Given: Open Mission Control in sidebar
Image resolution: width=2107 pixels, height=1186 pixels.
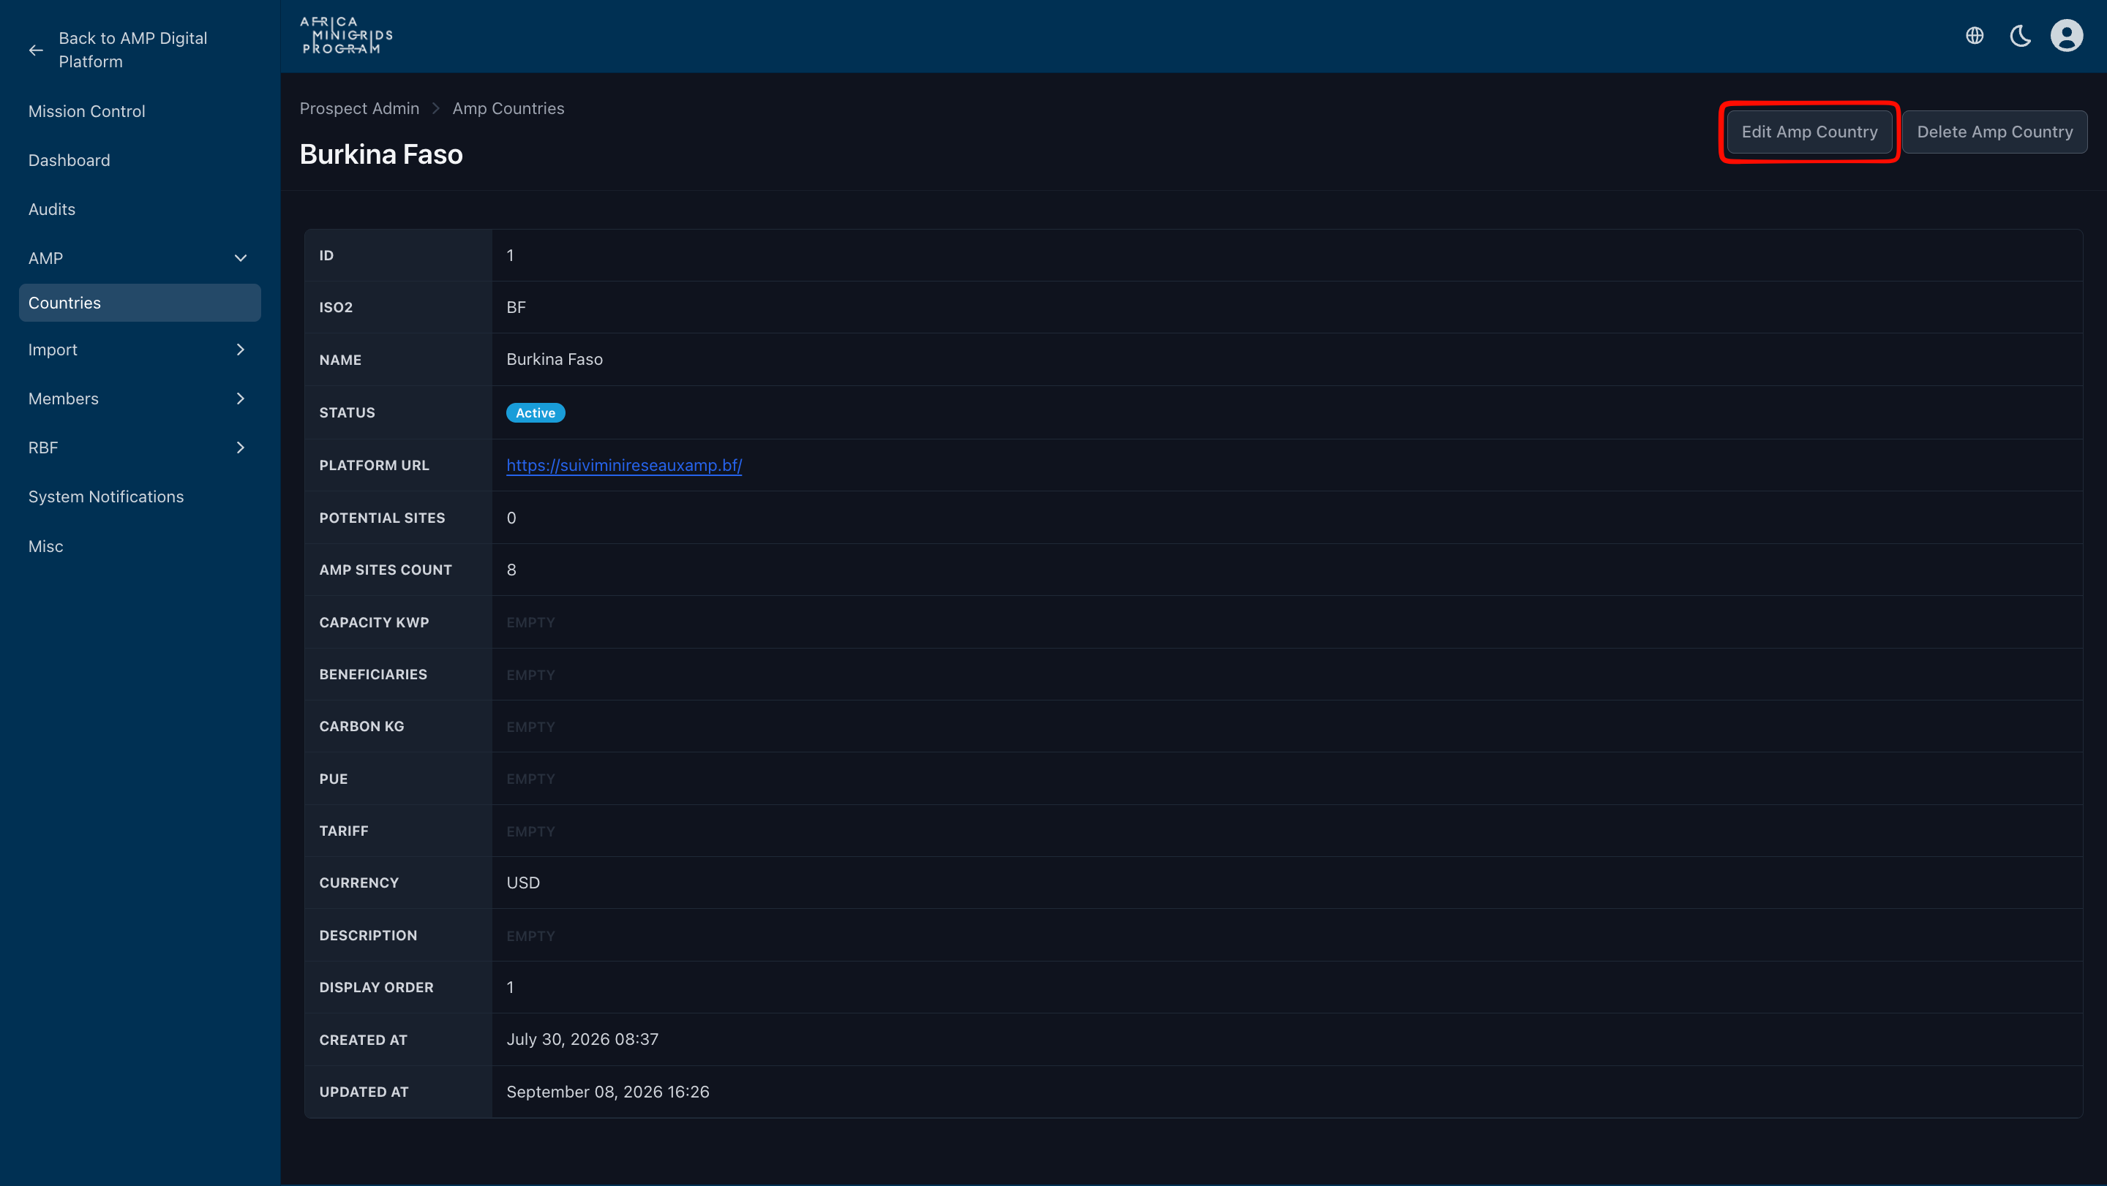Looking at the screenshot, I should pos(87,111).
